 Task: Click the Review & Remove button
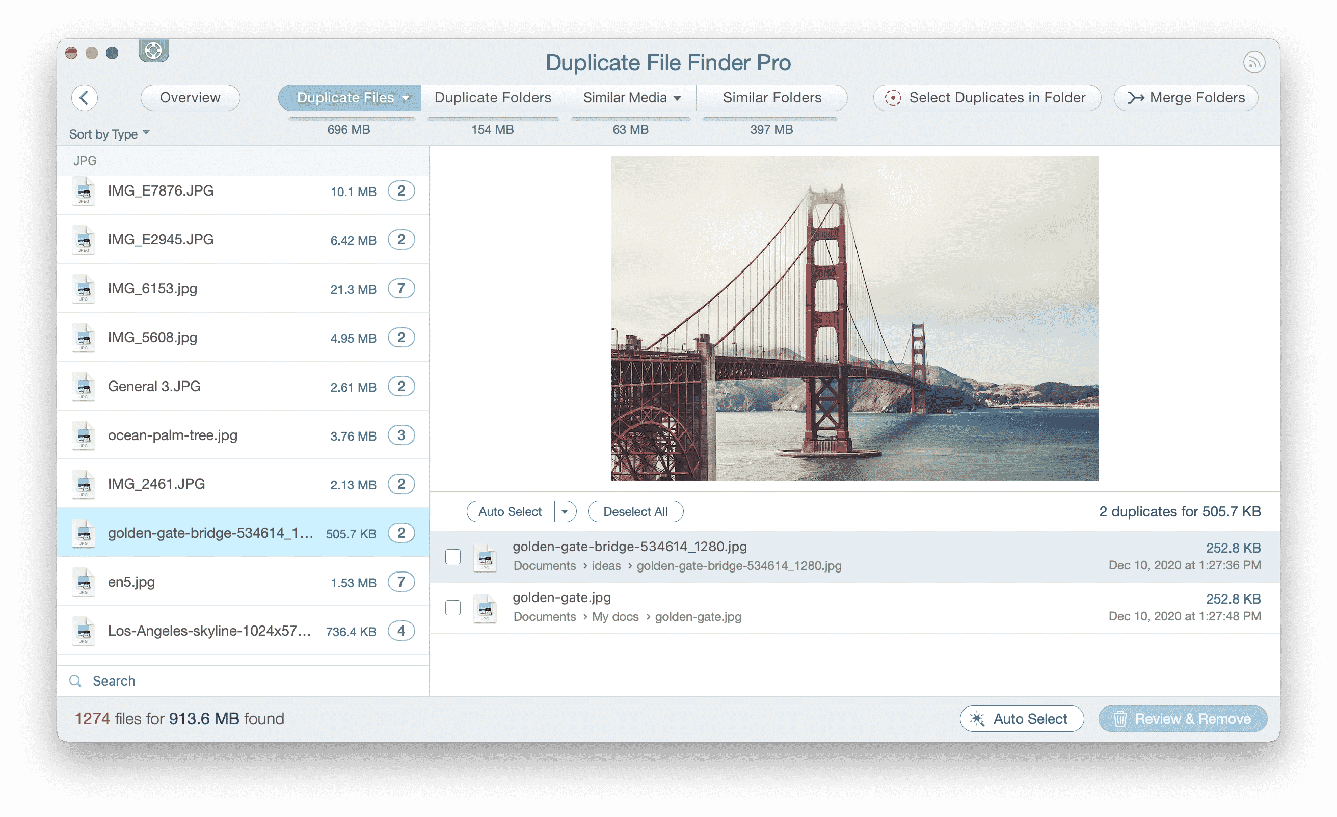1182,718
